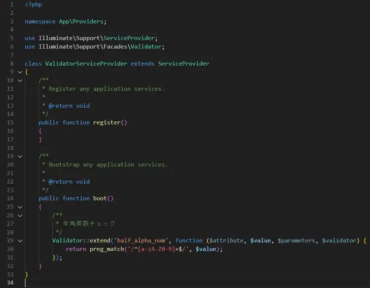Click 'extend' method call on line 29

(x=100, y=241)
